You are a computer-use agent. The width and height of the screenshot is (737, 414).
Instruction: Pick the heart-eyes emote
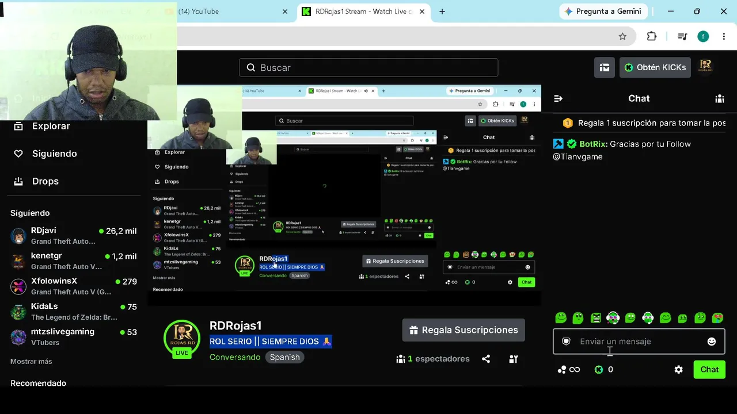tap(717, 317)
